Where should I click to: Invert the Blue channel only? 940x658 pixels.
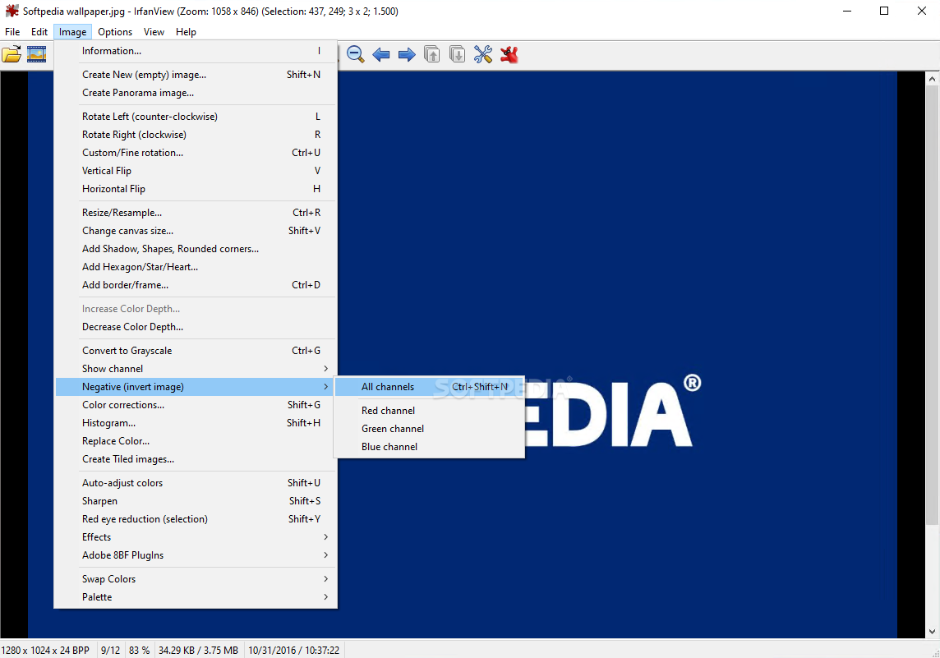pyautogui.click(x=429, y=446)
